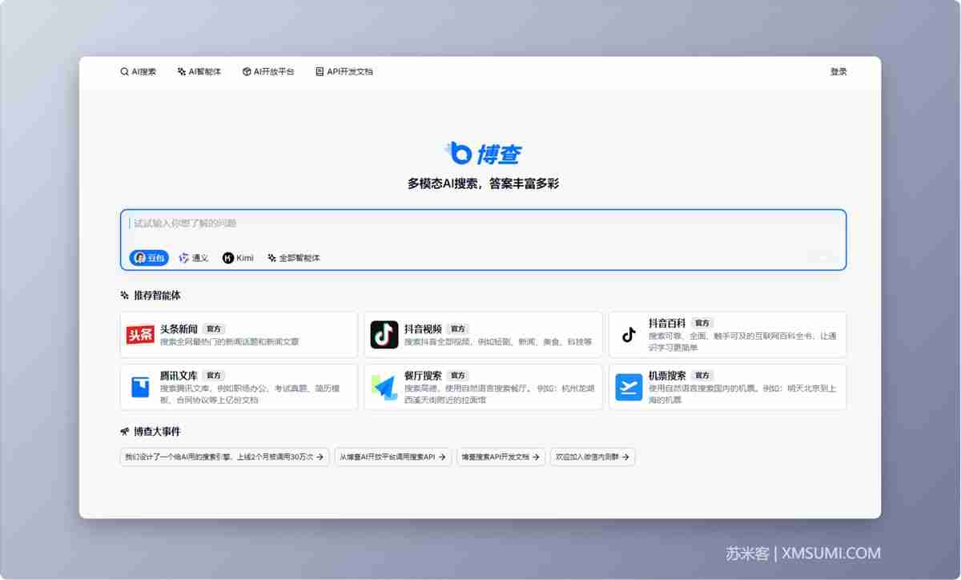Select the 机票搜索 airplane ticket icon
This screenshot has height=580, width=961.
pyautogui.click(x=628, y=387)
